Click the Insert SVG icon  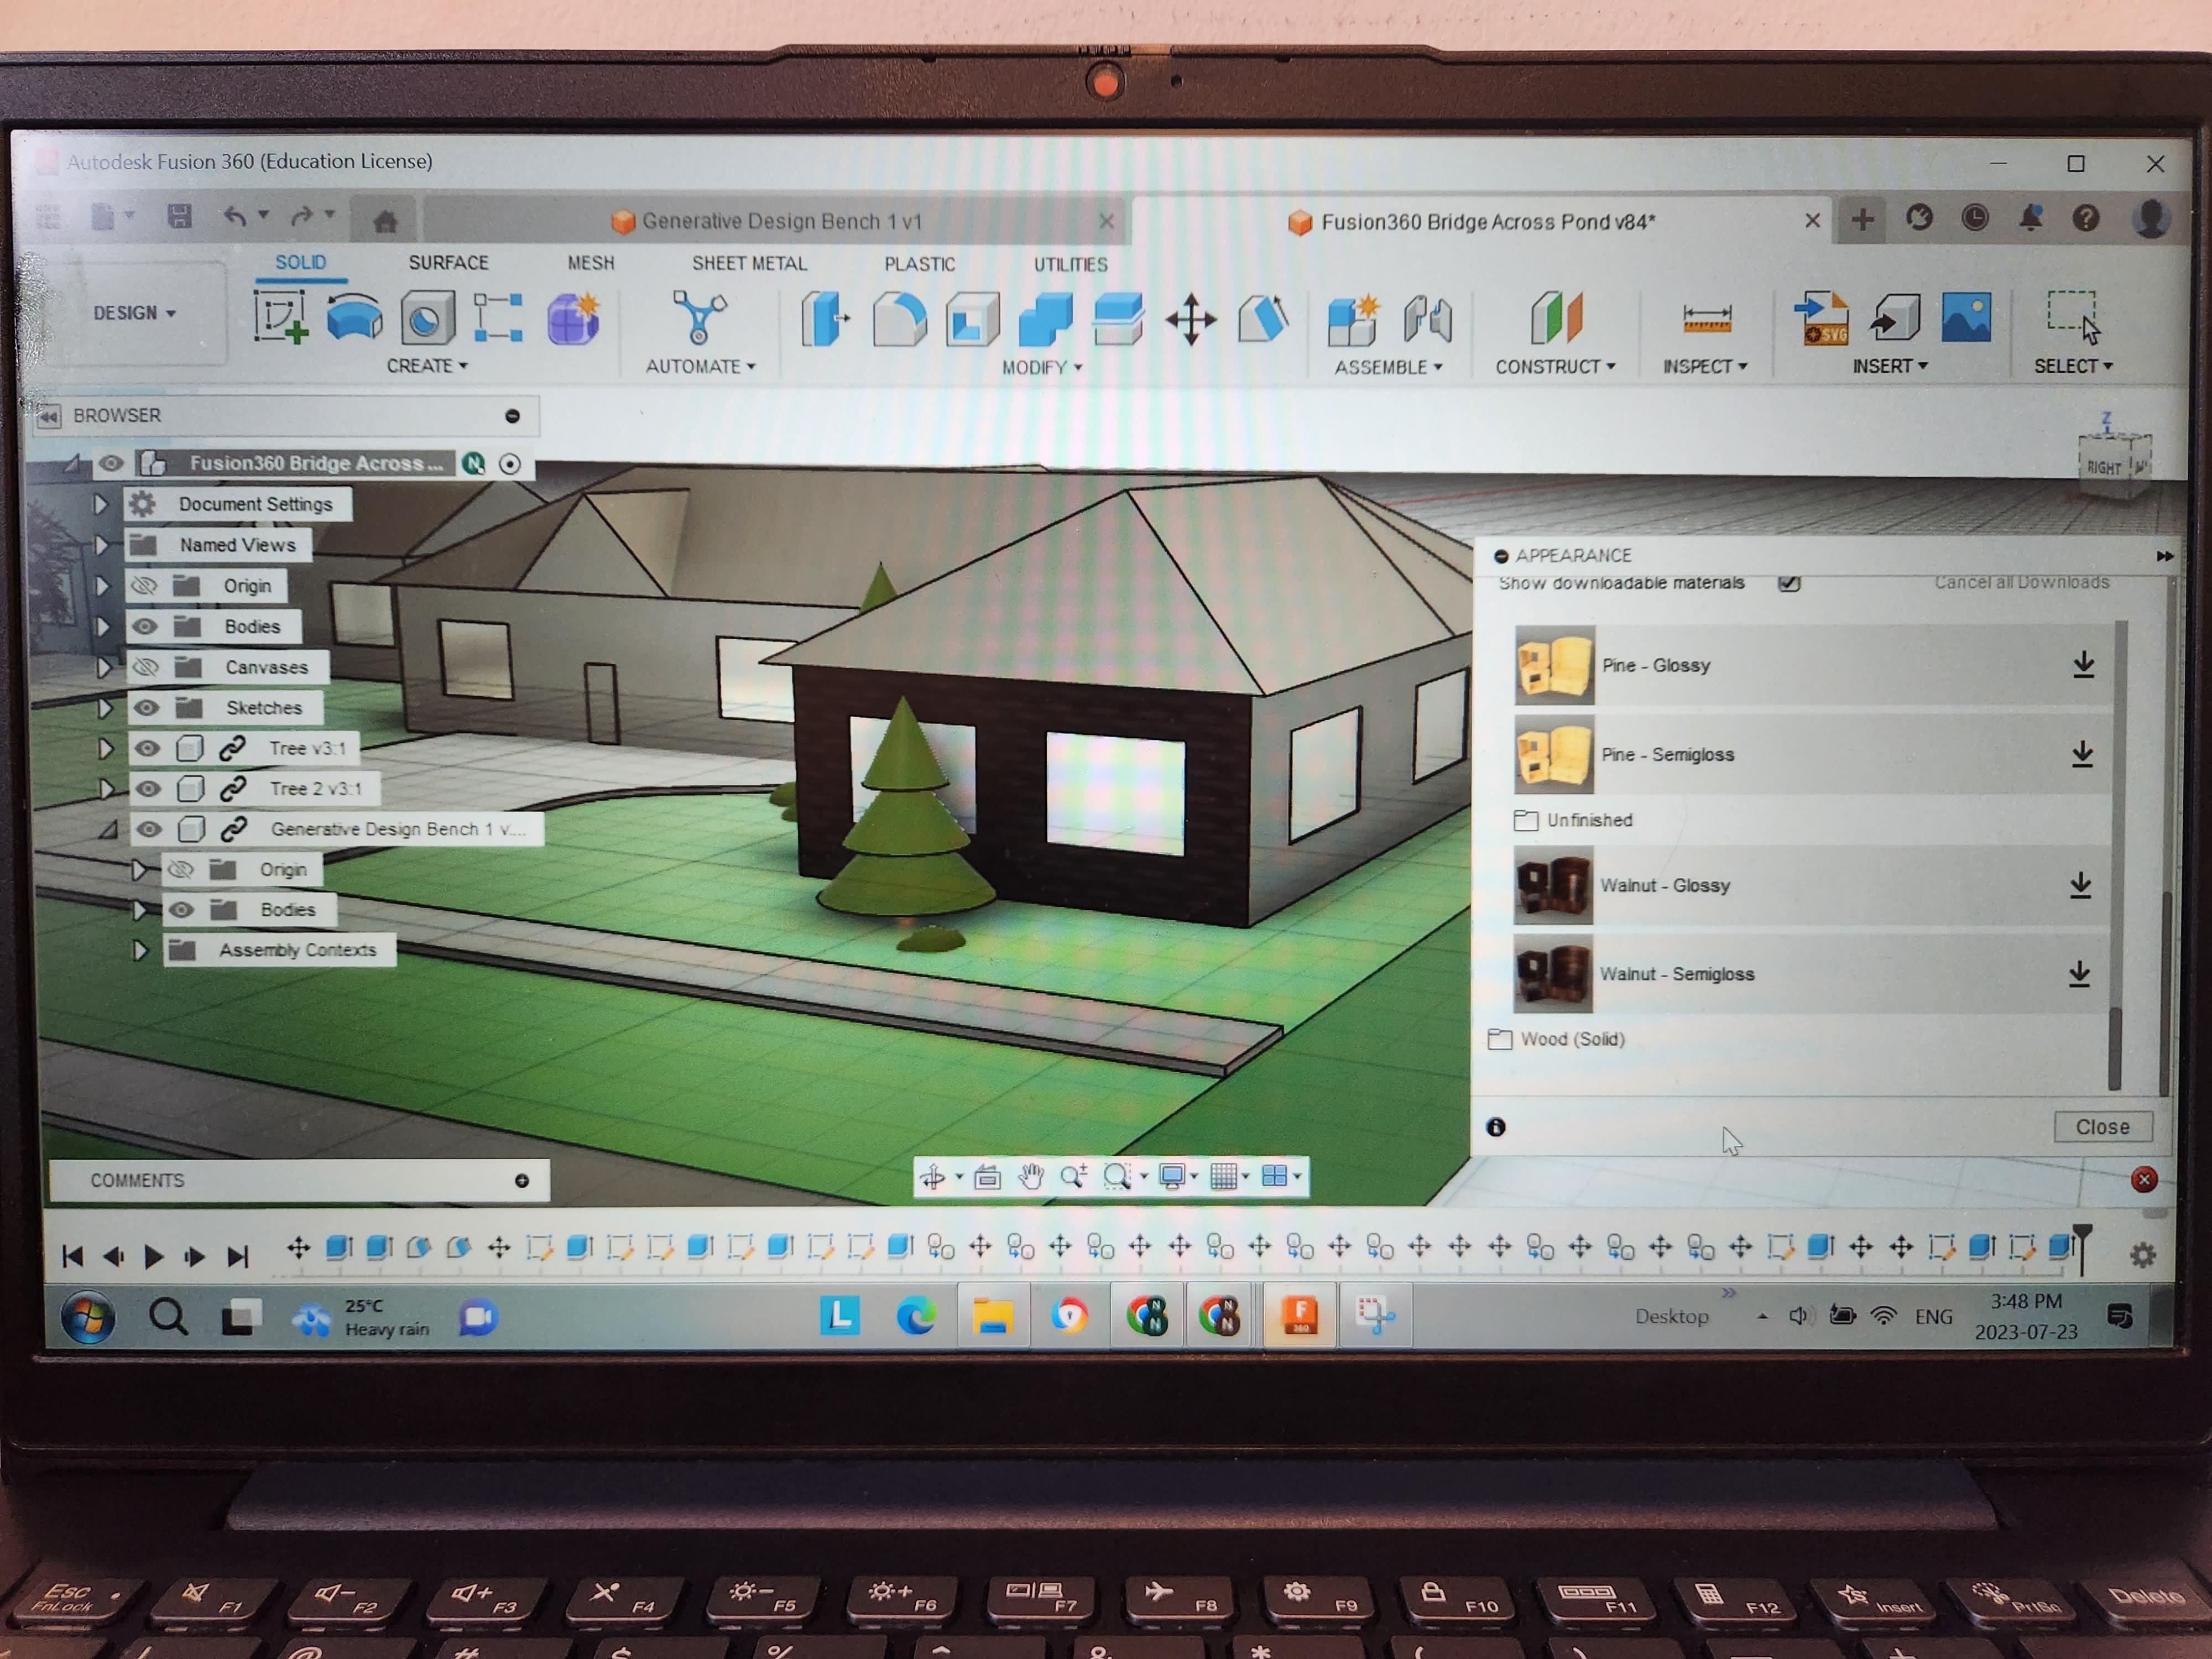click(1820, 319)
